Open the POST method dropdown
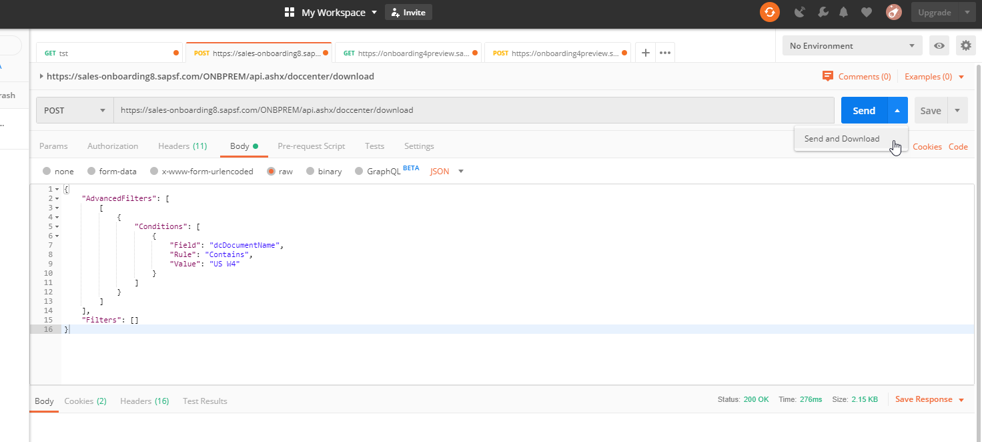 75,110
